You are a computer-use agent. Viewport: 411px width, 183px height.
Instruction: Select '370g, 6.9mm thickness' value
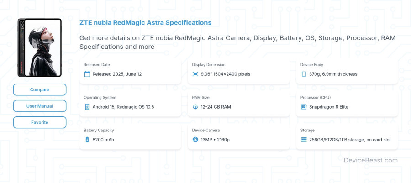click(333, 74)
